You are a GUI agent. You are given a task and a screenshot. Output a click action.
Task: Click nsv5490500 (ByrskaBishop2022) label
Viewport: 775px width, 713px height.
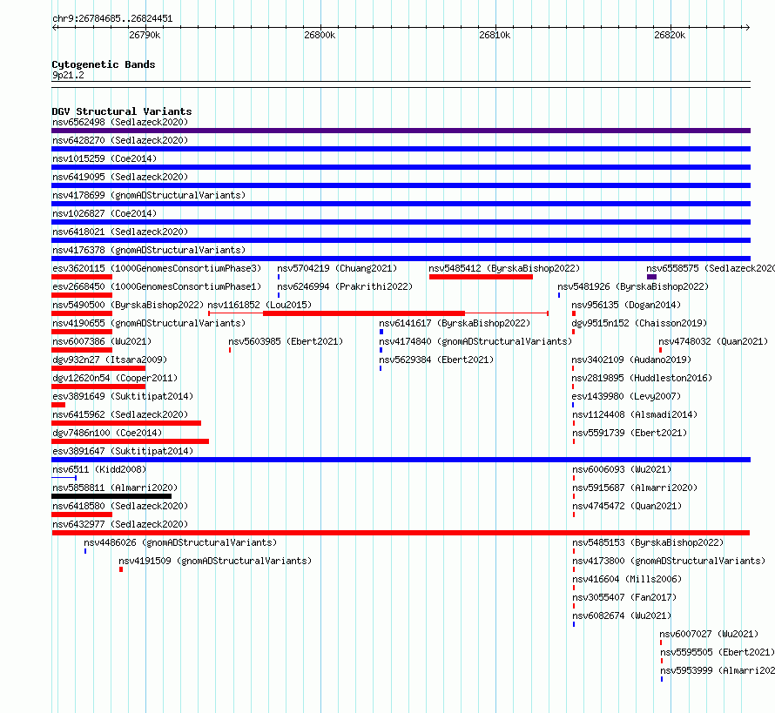pos(128,305)
